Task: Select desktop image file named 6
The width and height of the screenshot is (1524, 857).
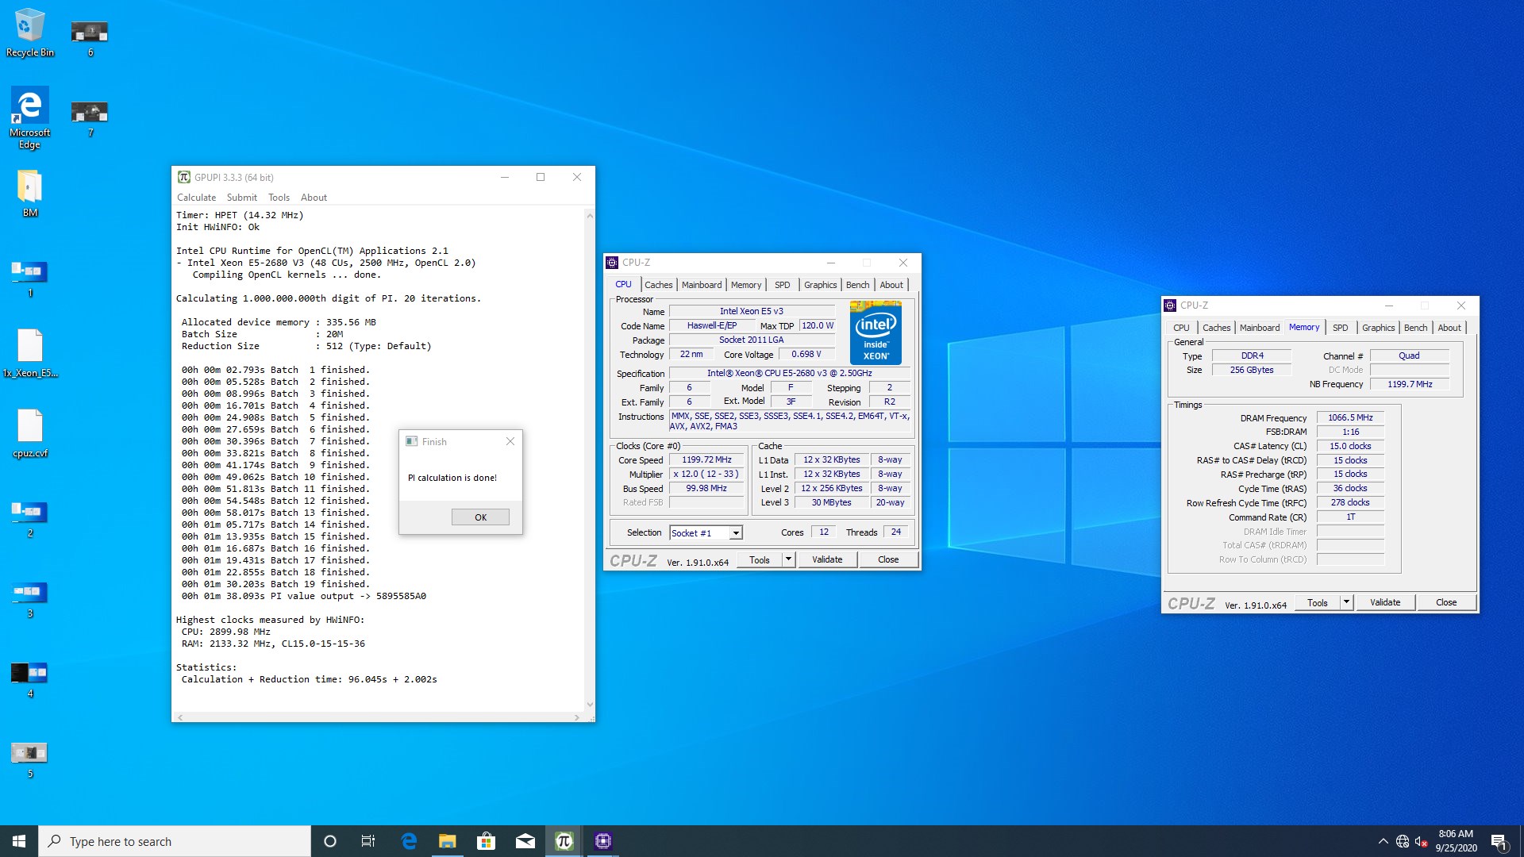Action: [x=90, y=38]
